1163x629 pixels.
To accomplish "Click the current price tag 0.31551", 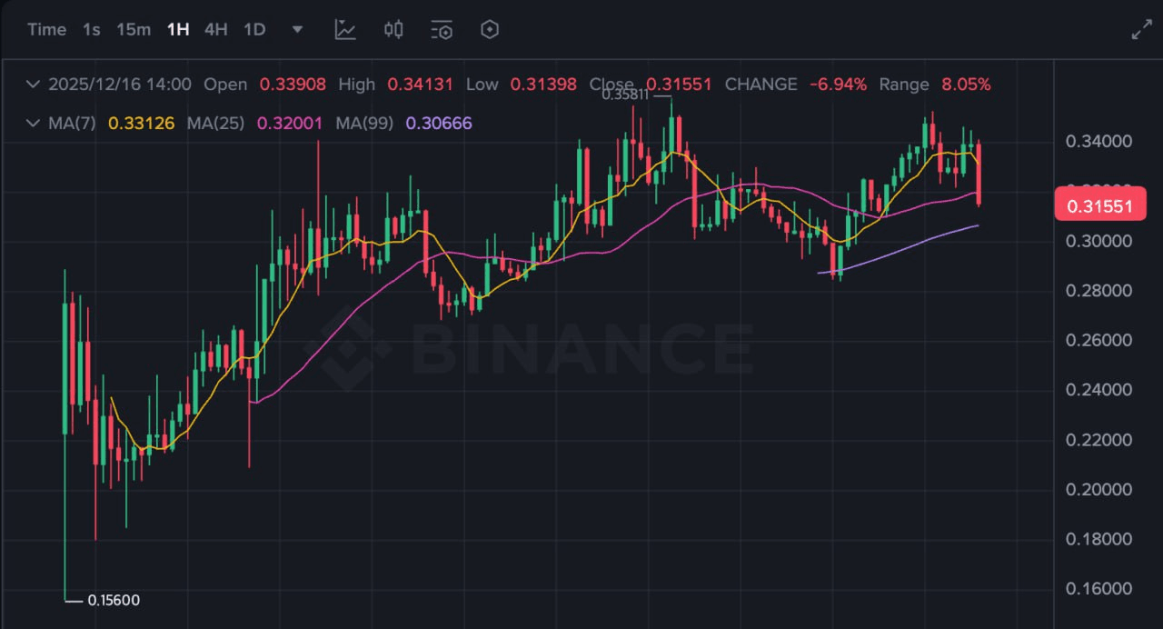I will 1099,206.
